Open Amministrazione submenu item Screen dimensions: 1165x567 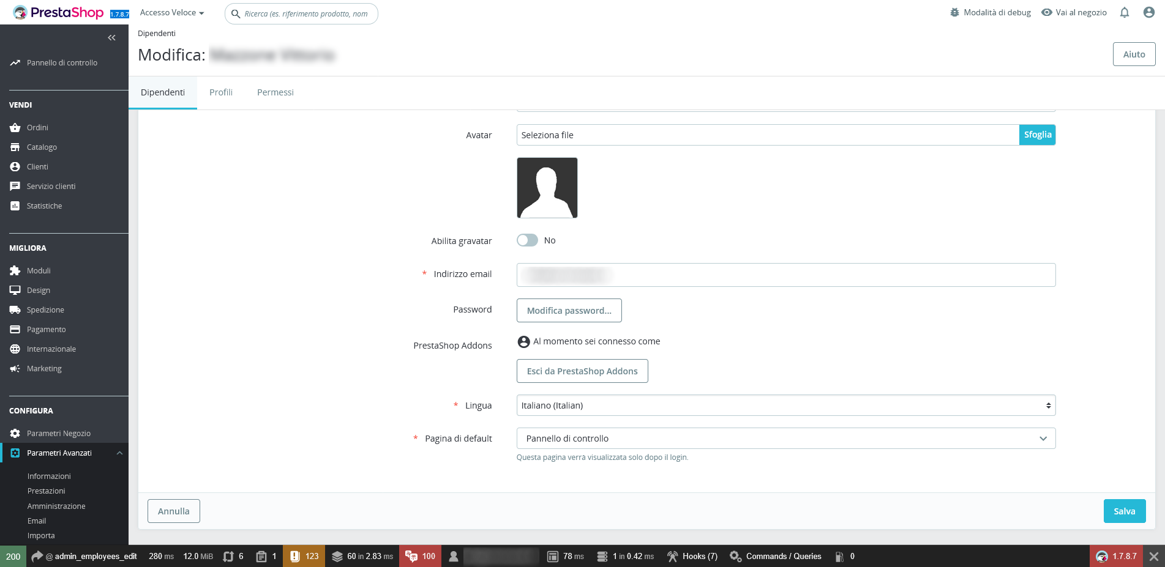(x=56, y=506)
